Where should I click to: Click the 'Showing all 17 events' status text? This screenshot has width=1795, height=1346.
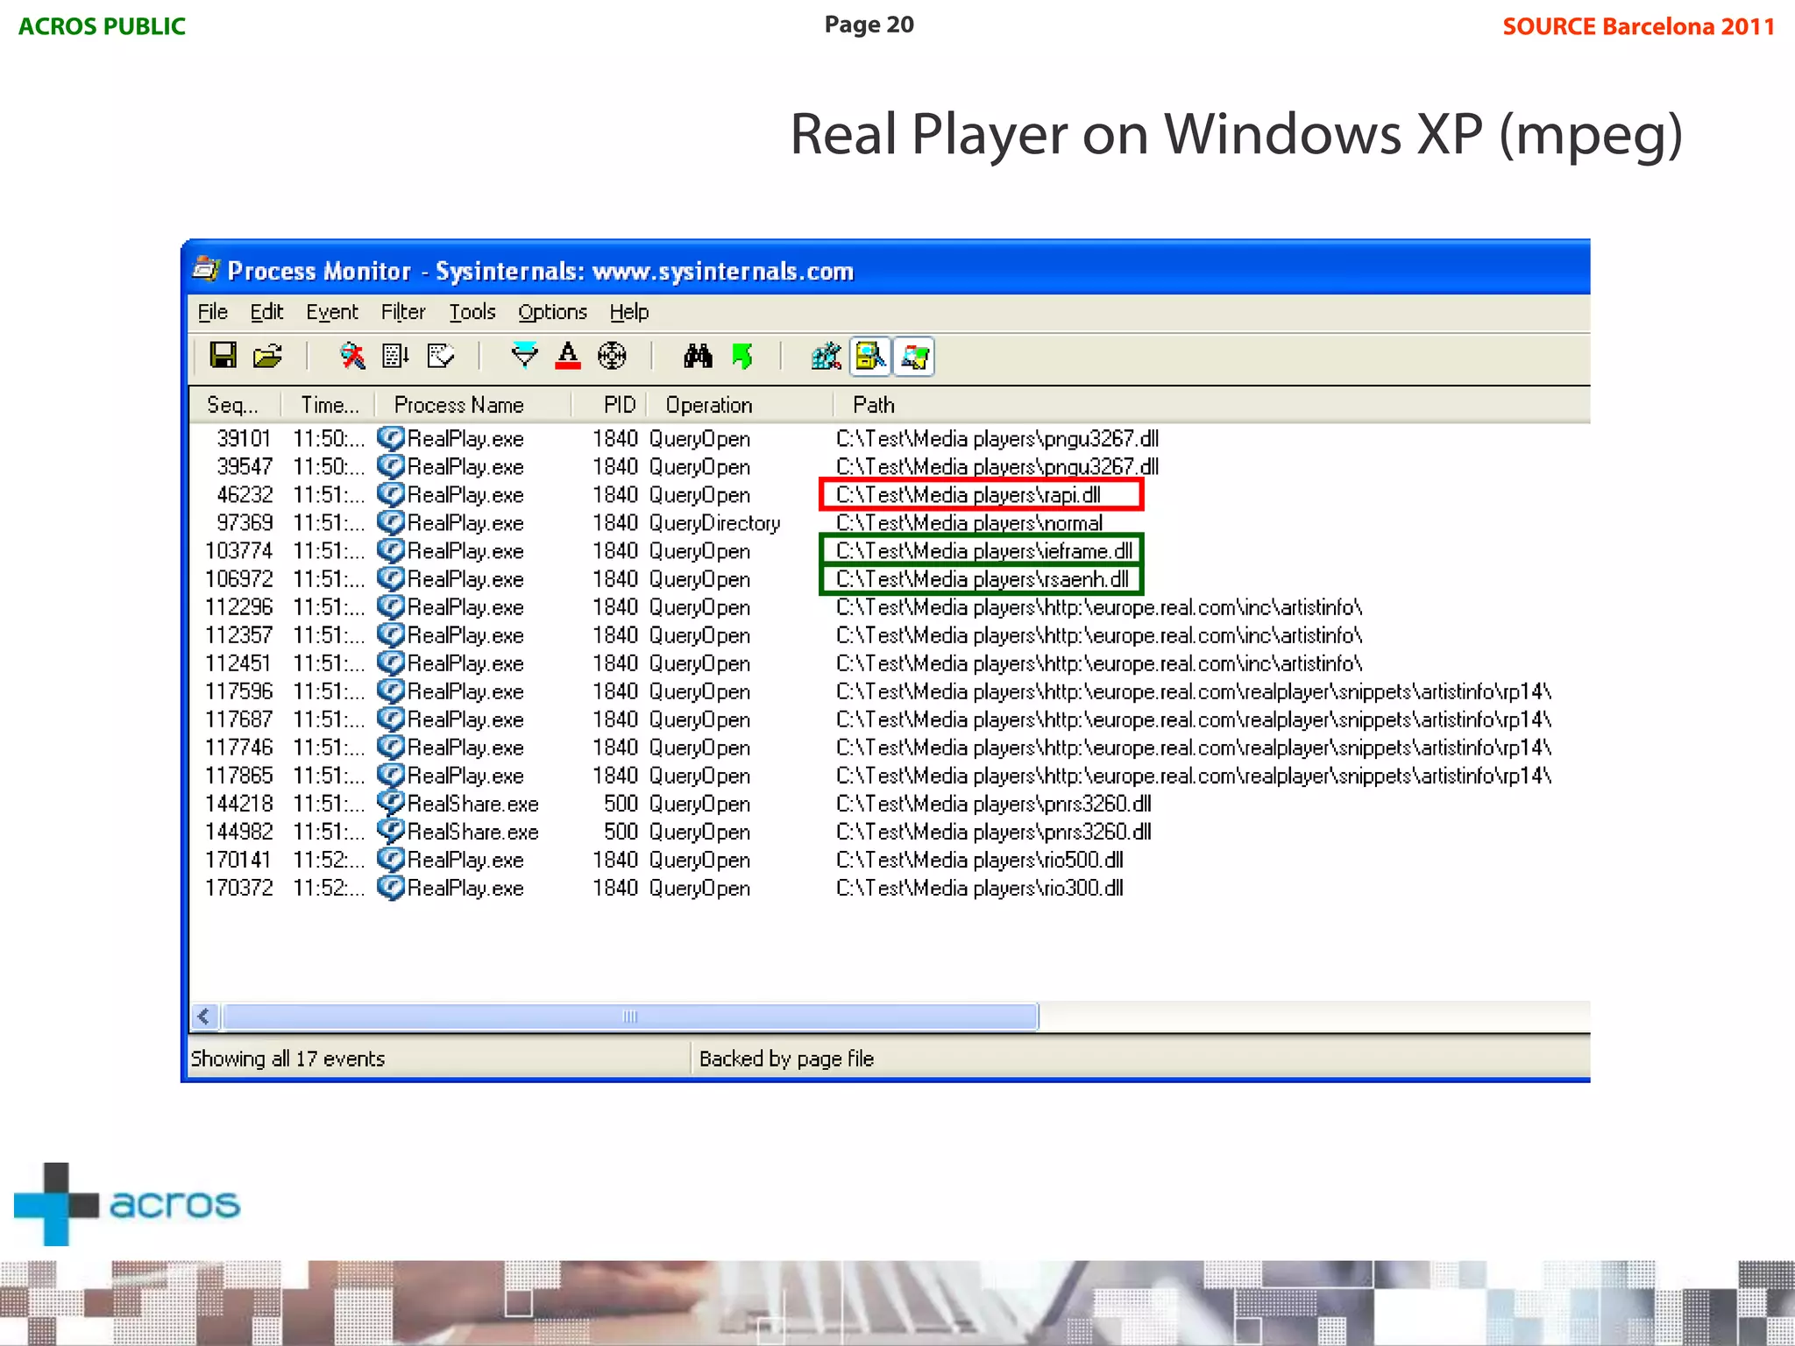pos(287,1059)
